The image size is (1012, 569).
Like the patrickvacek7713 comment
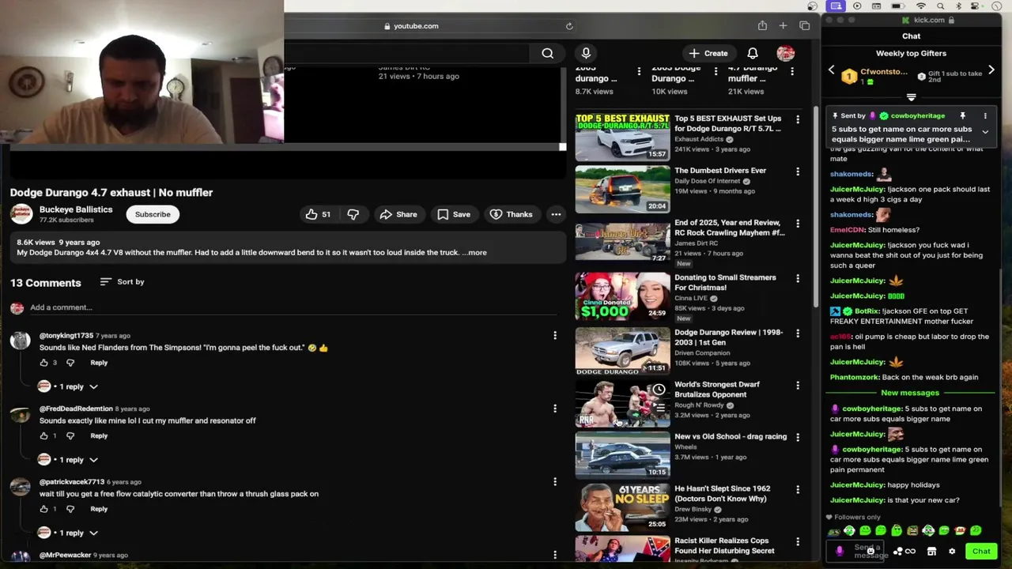click(x=43, y=509)
